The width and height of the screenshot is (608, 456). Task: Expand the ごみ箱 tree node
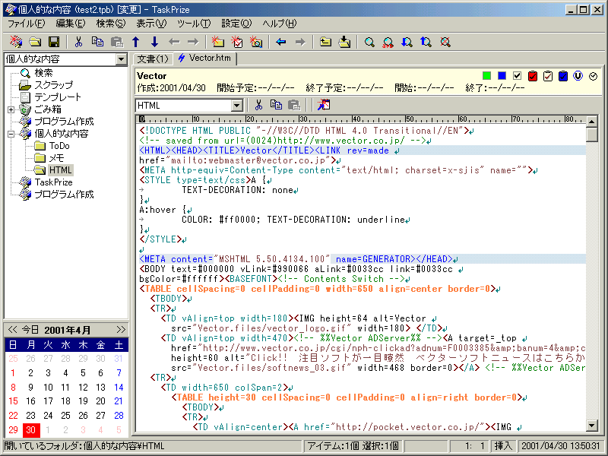[11, 109]
